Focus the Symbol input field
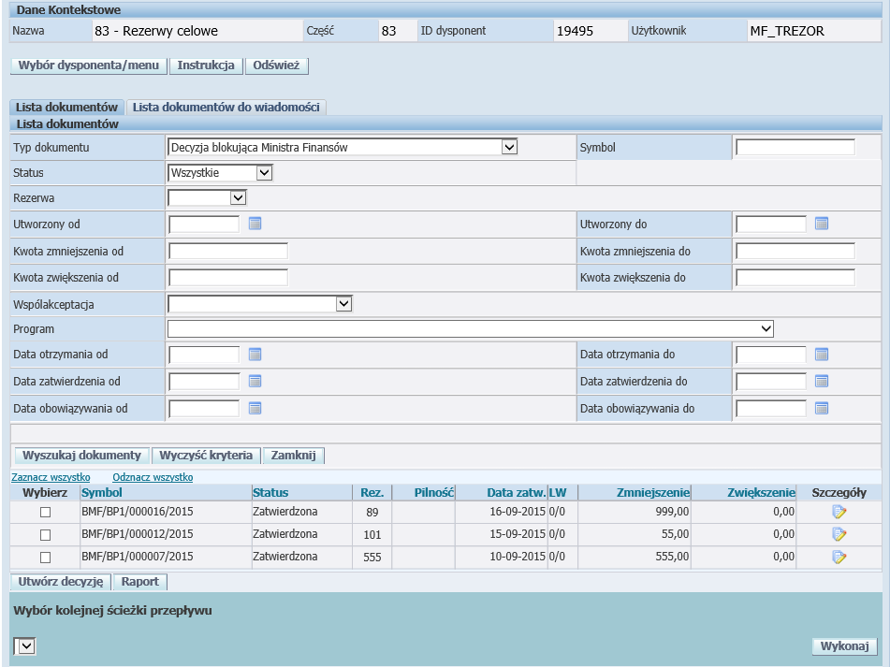This screenshot has height=667, width=890. 795,148
